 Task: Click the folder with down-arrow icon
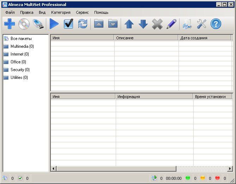(113, 24)
